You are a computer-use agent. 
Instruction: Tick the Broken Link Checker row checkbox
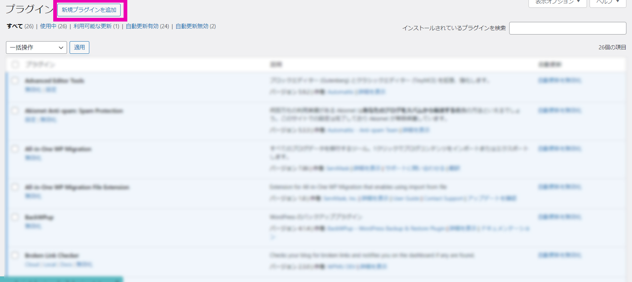coord(15,255)
